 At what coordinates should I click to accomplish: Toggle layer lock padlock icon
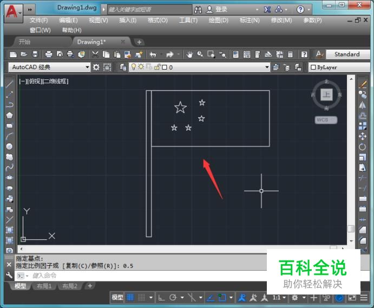[x=157, y=67]
